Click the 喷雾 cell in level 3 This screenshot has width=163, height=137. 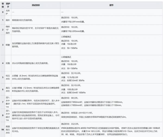point(8,45)
